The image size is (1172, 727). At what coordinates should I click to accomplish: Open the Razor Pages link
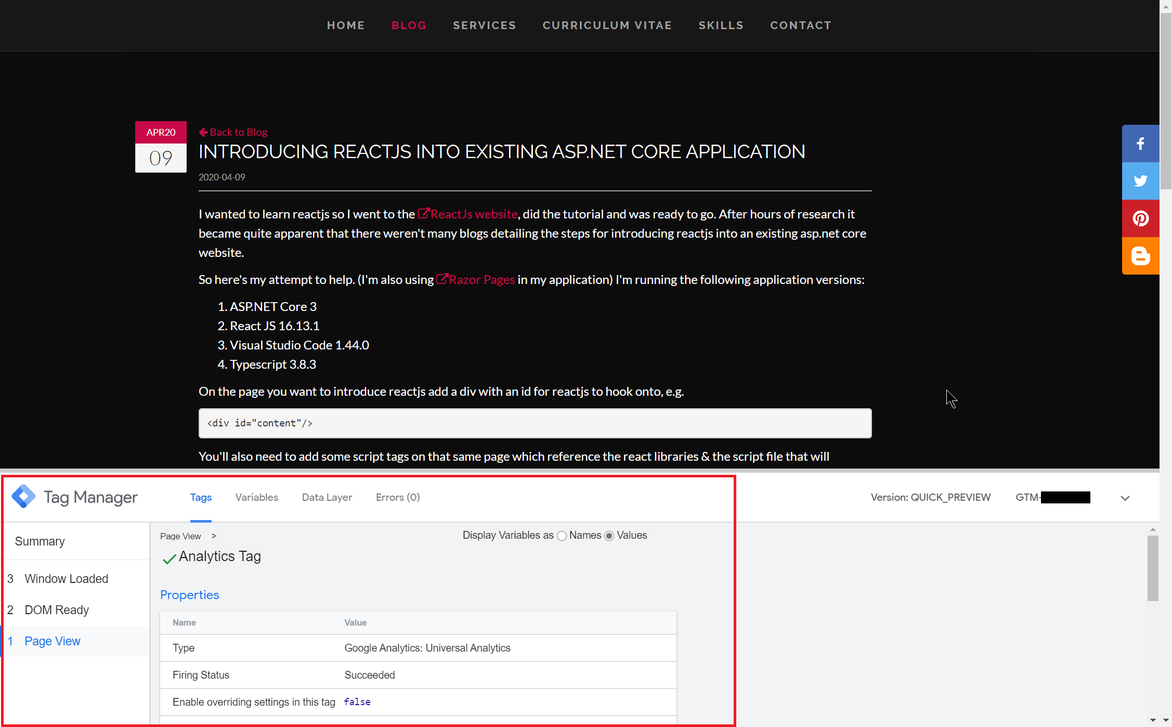click(476, 279)
